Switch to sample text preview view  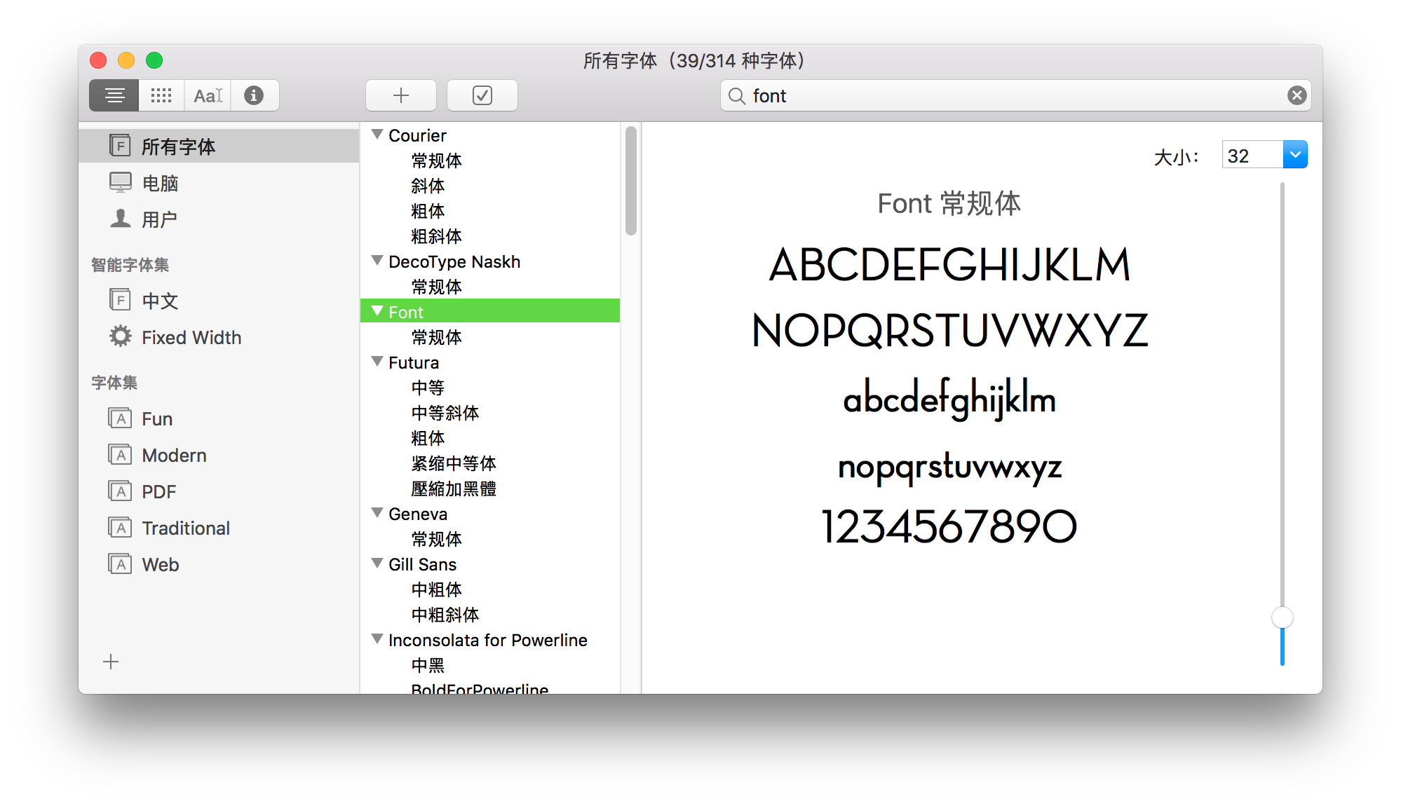[114, 95]
